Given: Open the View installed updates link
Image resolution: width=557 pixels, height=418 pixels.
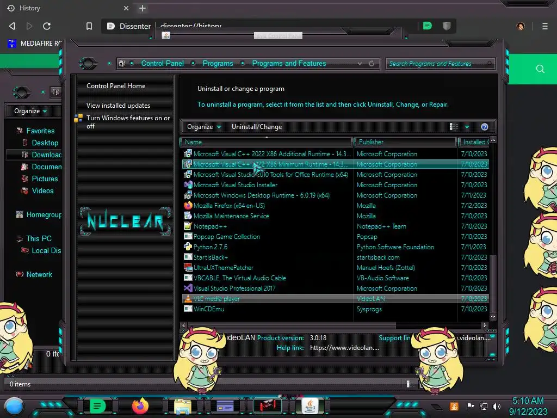Looking at the screenshot, I should tap(118, 105).
